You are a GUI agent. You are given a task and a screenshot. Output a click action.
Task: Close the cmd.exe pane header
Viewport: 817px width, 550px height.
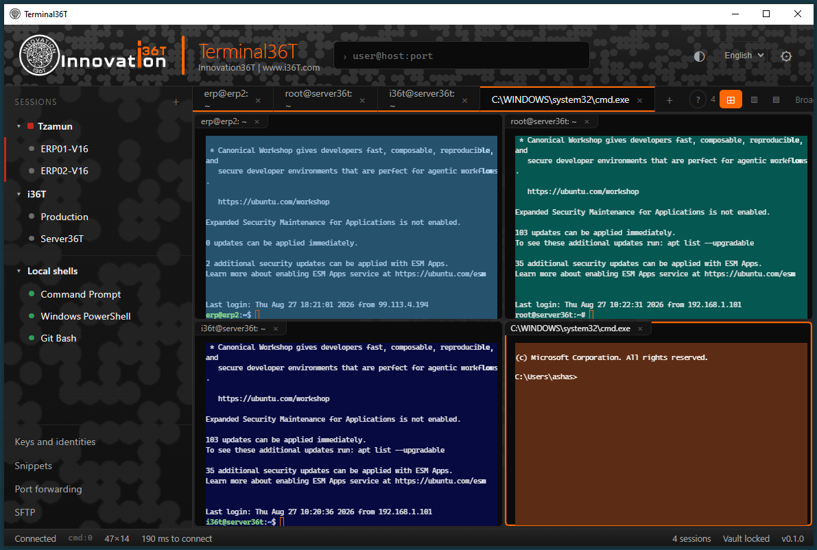tap(641, 328)
